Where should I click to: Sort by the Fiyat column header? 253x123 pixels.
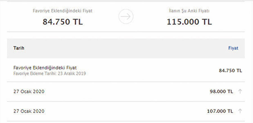pyautogui.click(x=233, y=48)
